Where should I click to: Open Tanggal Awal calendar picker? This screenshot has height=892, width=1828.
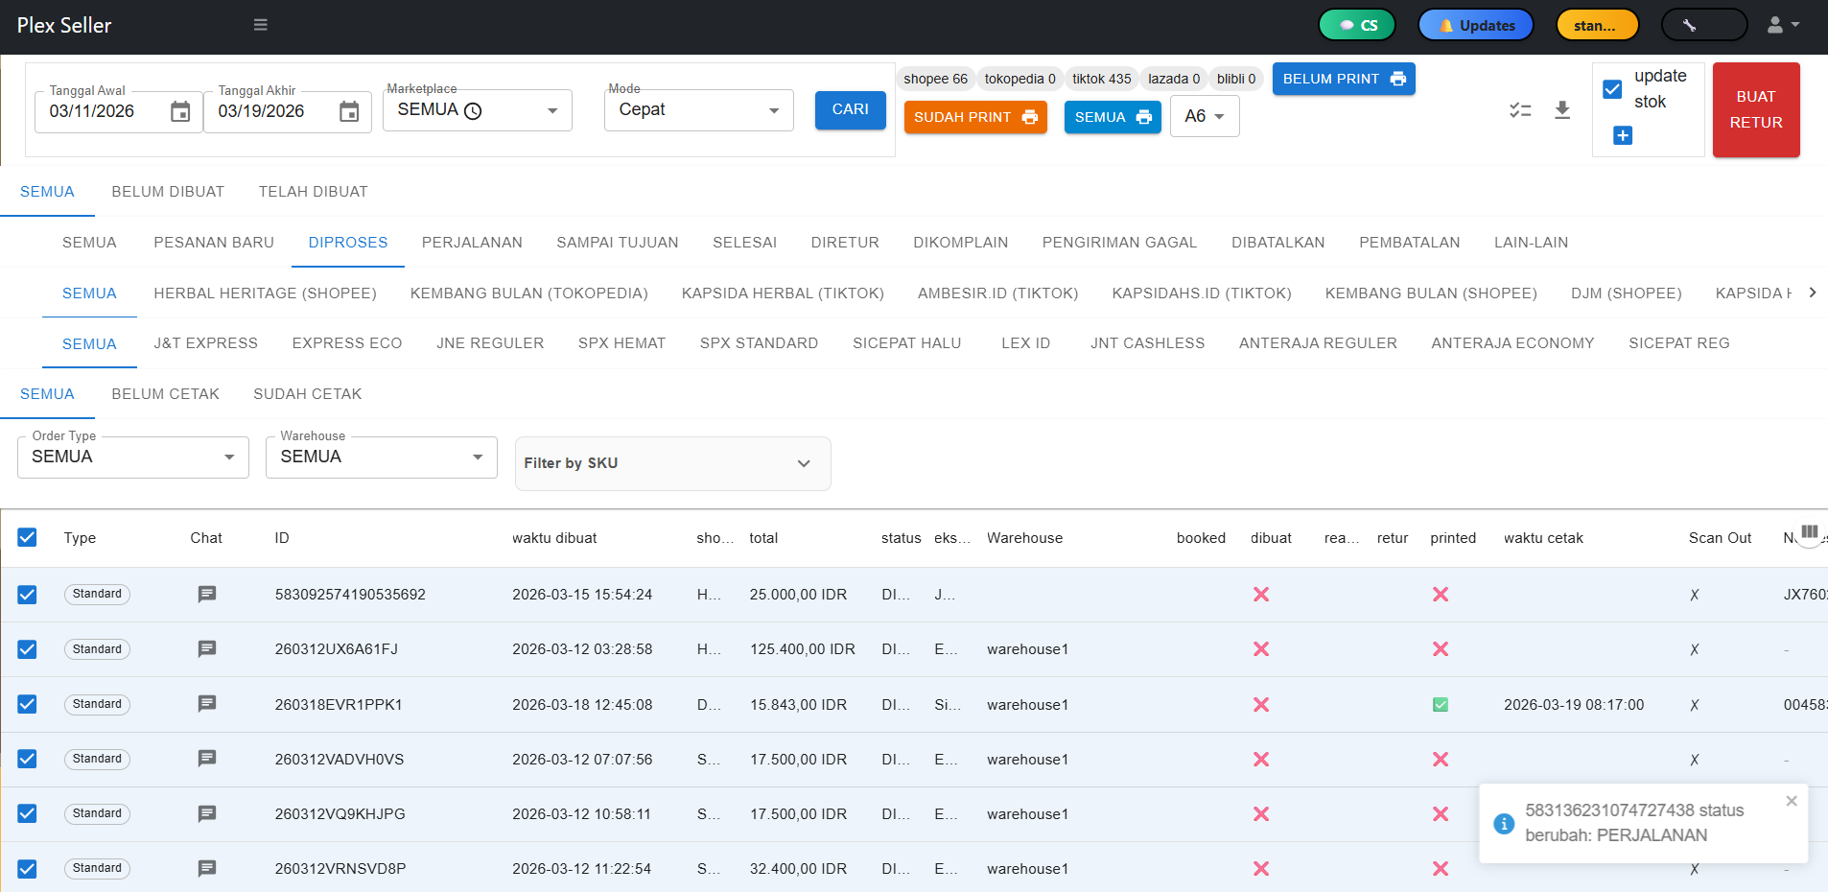[180, 112]
